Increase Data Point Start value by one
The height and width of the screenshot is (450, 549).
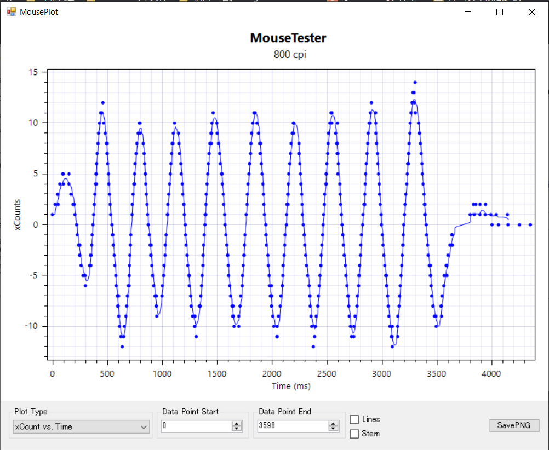coord(237,423)
